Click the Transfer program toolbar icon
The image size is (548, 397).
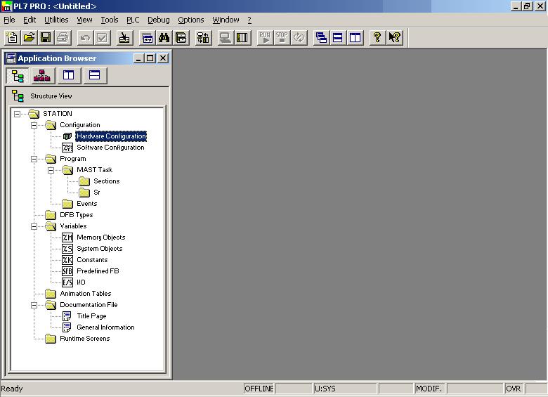click(203, 37)
